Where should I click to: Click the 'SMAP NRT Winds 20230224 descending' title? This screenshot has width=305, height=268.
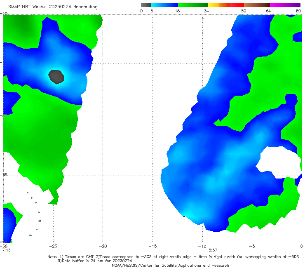pyautogui.click(x=53, y=7)
